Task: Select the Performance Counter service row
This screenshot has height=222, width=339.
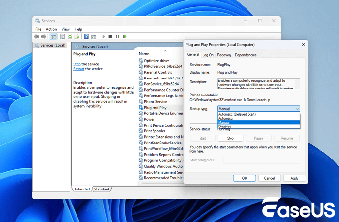Action: (160, 90)
